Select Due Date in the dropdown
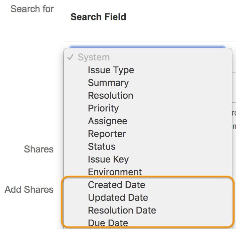This screenshot has height=229, width=236. 108,223
